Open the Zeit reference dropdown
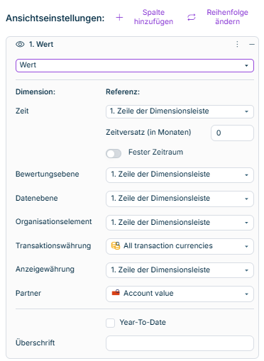 pyautogui.click(x=180, y=111)
